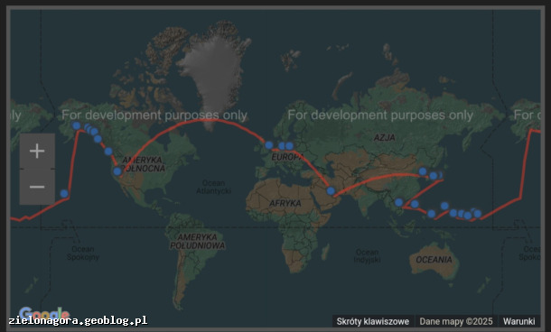Click the Dane mapy ©2025 label
The width and height of the screenshot is (551, 332).
pyautogui.click(x=456, y=321)
